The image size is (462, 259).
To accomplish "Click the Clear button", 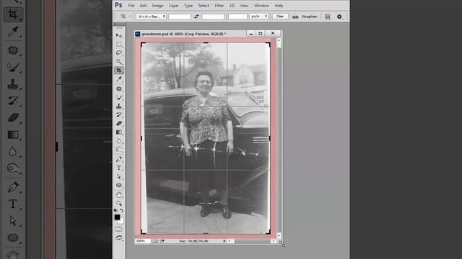I will (280, 17).
